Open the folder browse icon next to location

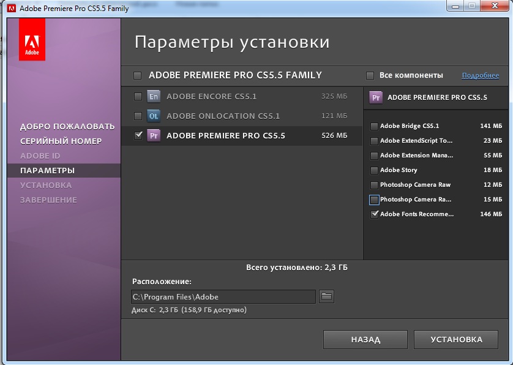point(327,296)
